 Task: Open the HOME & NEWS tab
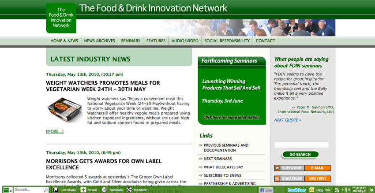pos(64,41)
